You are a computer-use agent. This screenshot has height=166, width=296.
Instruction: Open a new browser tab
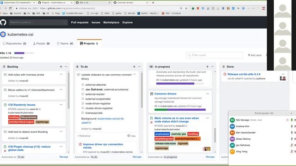[x=153, y=3]
